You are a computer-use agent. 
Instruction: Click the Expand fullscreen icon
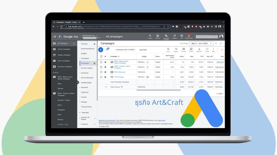pyautogui.click(x=207, y=50)
